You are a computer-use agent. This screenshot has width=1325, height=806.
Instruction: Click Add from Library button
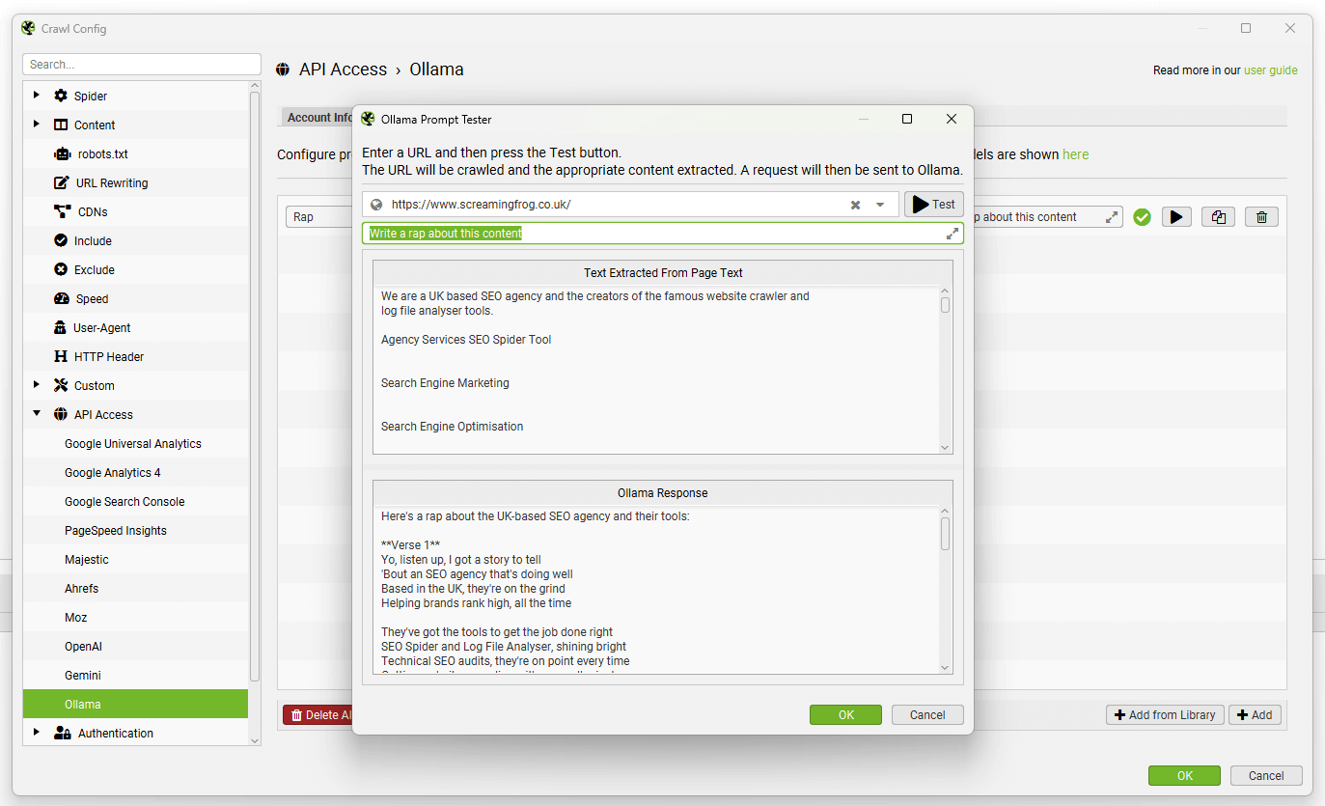click(1165, 715)
